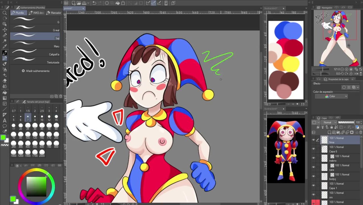This screenshot has height=205, width=363.
Task: Choose the Eraser tool
Action: (5, 81)
